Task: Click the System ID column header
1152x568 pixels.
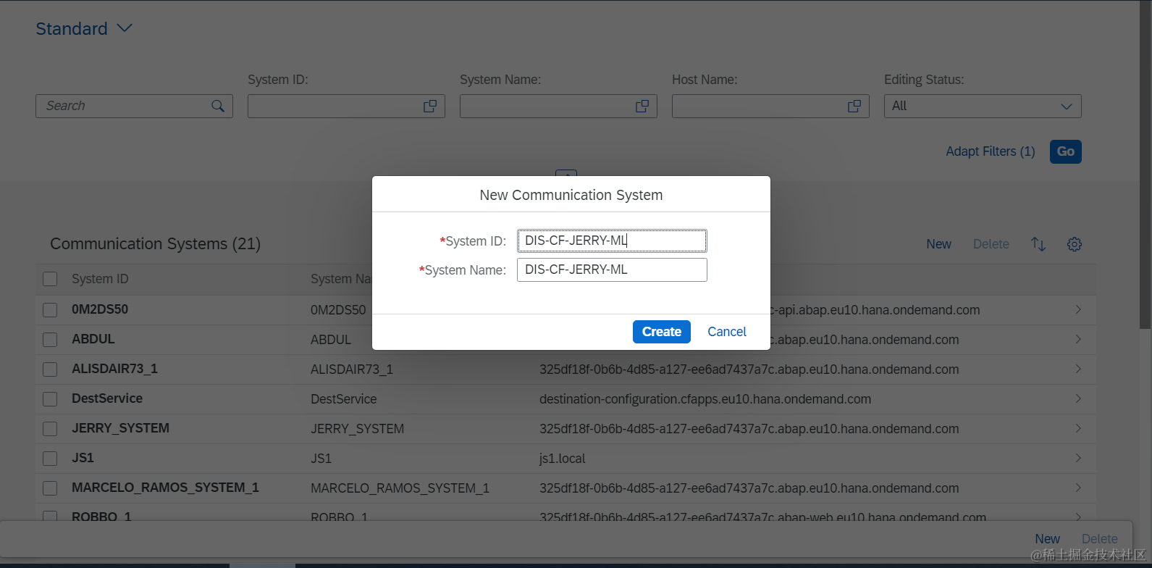Action: tap(100, 279)
